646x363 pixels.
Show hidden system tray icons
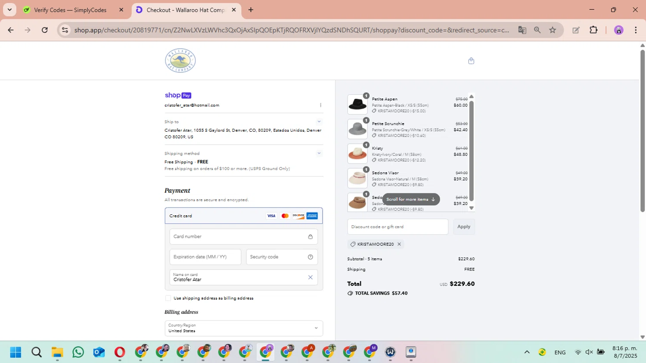pyautogui.click(x=527, y=352)
